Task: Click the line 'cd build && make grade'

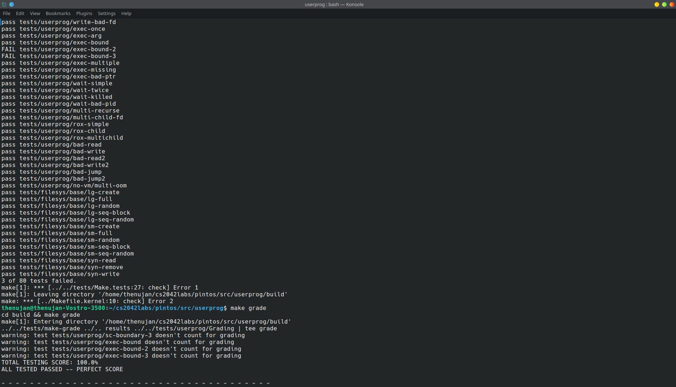Action: 41,315
